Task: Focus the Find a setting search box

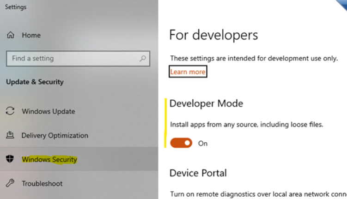Action: click(78, 58)
